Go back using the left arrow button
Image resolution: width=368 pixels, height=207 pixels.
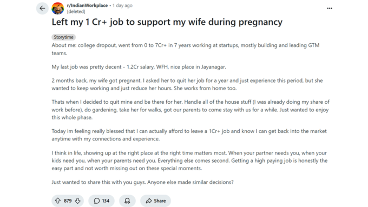tap(42, 9)
